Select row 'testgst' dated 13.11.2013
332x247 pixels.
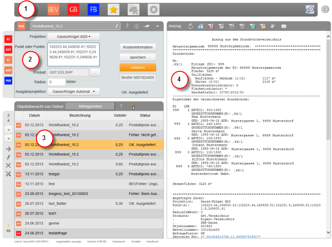[89, 174]
